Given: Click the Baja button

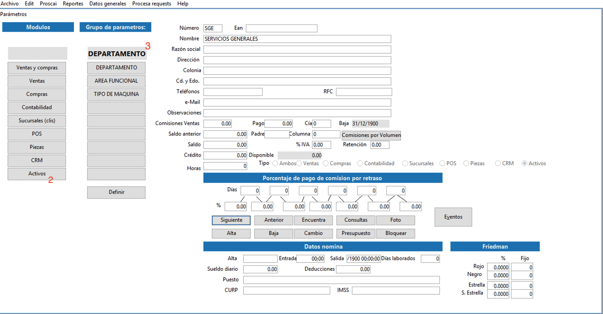Looking at the screenshot, I should (274, 233).
